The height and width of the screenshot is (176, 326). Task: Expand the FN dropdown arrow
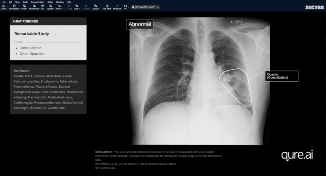(x=129, y=8)
